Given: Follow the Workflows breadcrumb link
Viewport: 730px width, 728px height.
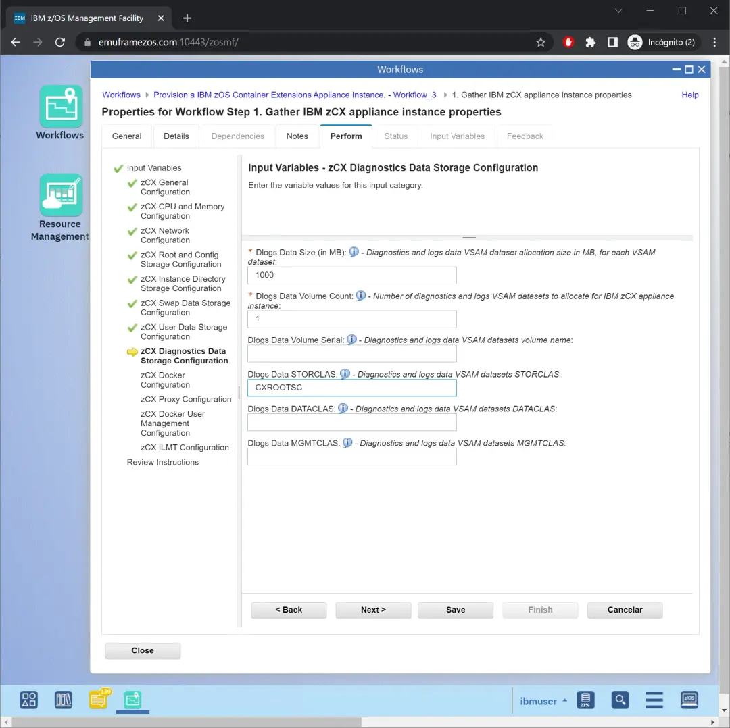Looking at the screenshot, I should [x=121, y=95].
